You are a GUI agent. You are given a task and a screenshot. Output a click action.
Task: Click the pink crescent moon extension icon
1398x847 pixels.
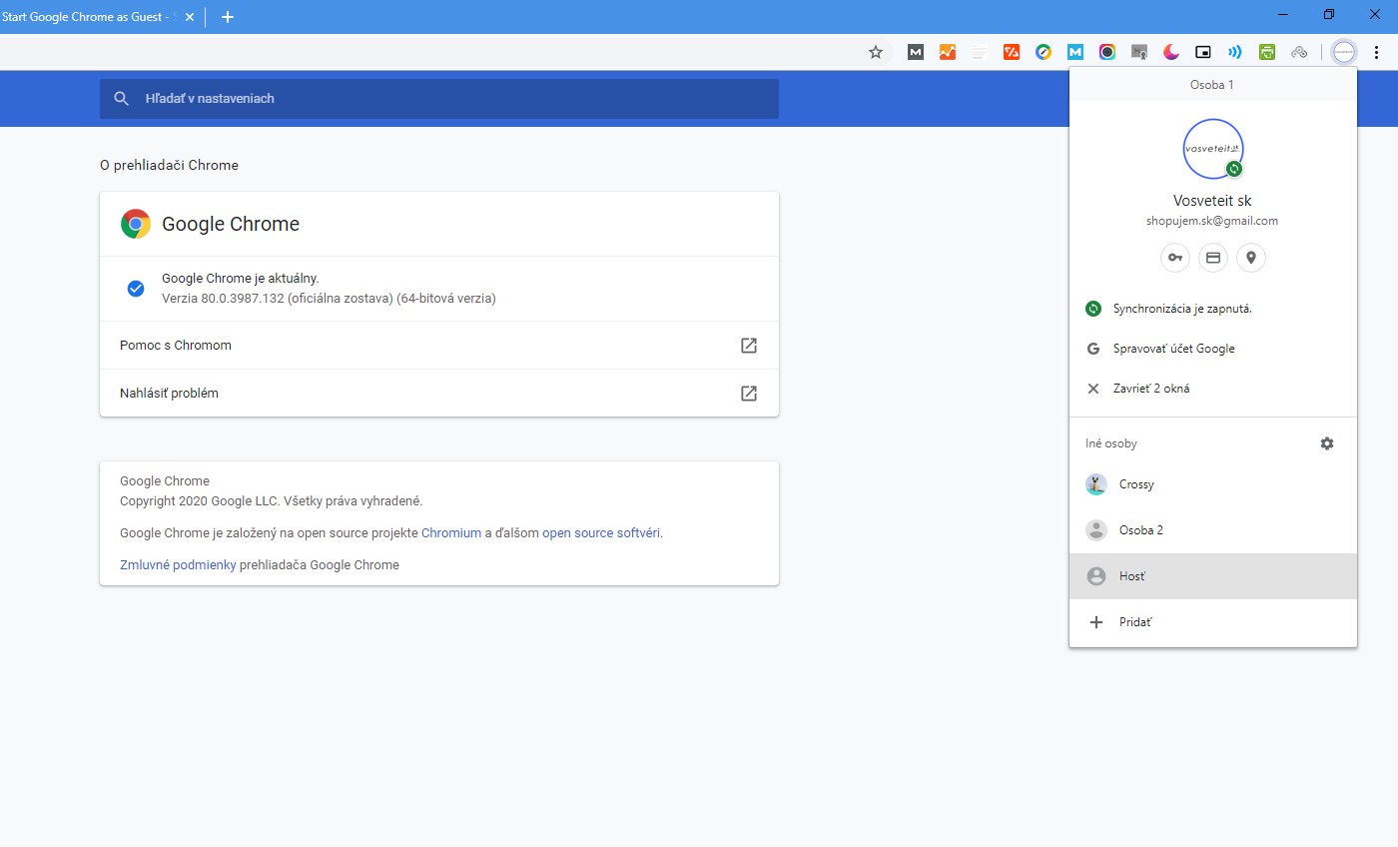1171,52
